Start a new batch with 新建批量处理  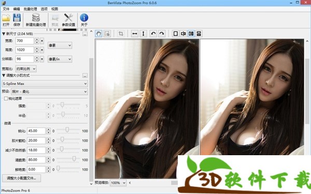36,20
